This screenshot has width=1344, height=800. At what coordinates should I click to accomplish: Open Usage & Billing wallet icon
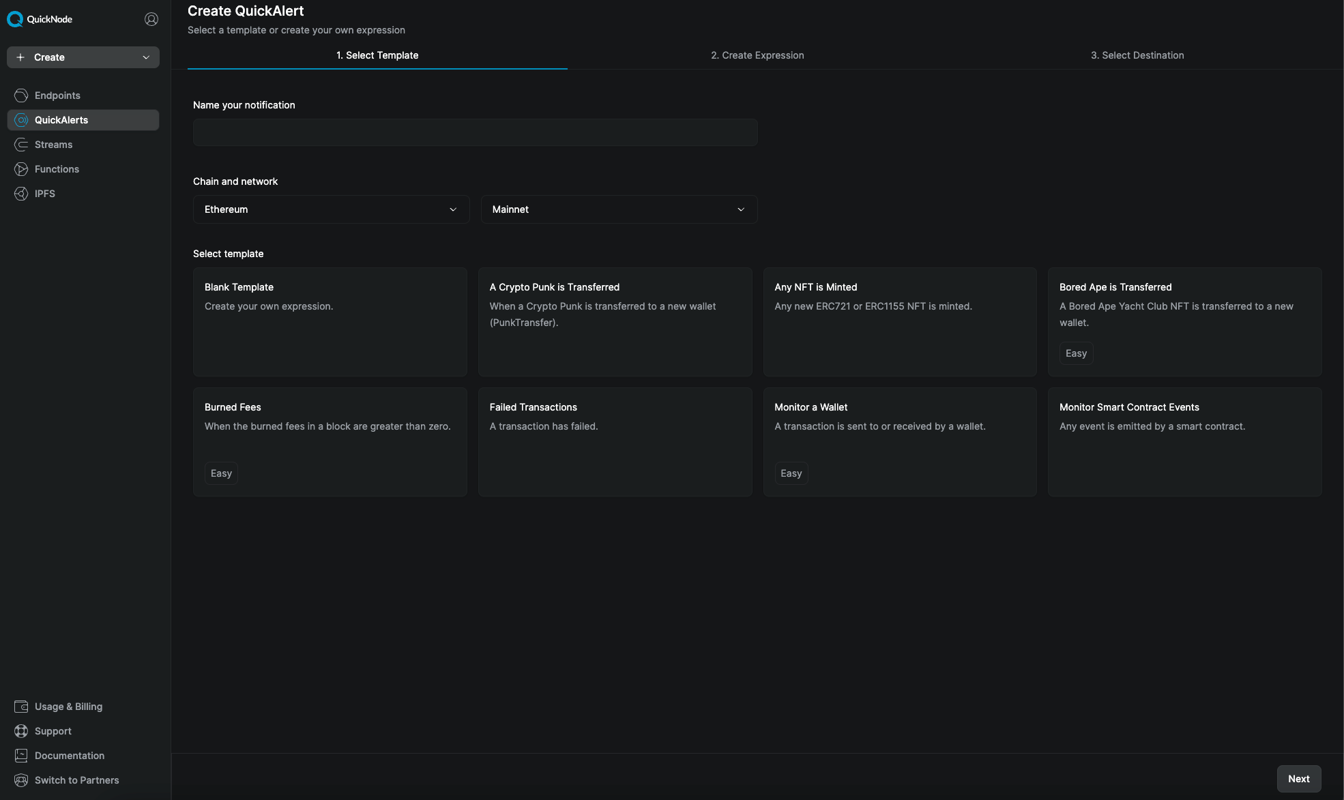[21, 707]
